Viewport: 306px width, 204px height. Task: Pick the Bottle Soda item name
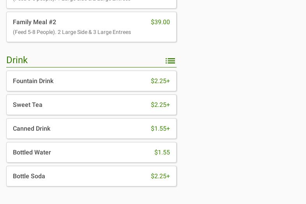(x=29, y=176)
